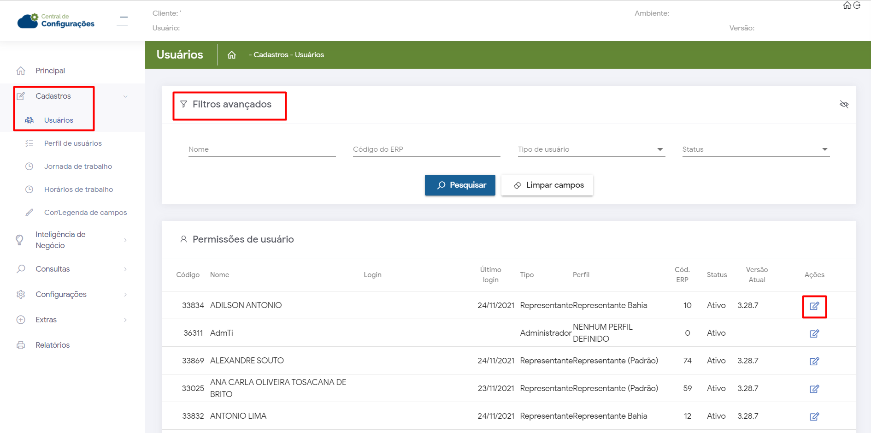Click the home icon in the breadcrumb bar
Viewport: 871px width, 433px height.
(x=232, y=55)
